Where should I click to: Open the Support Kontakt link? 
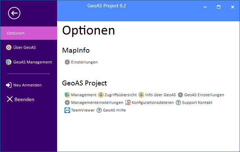tap(197, 102)
